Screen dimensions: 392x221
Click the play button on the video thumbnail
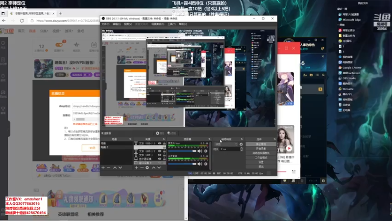[x=289, y=148]
